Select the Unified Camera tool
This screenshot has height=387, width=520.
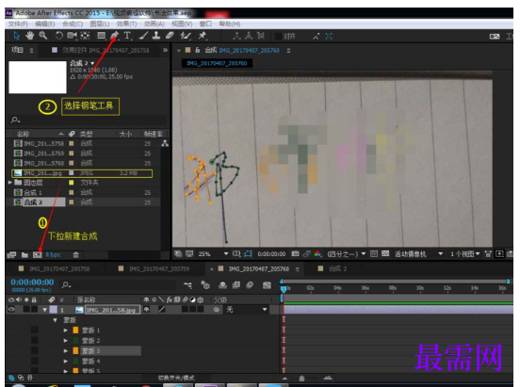point(72,36)
